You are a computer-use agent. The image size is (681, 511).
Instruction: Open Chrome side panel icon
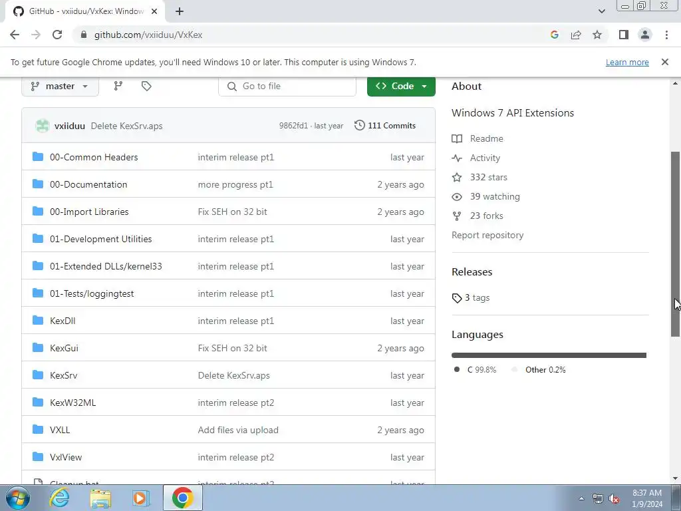[624, 35]
